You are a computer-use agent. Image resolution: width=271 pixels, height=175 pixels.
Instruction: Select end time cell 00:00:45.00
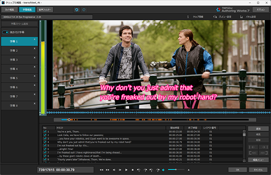coord(193,160)
